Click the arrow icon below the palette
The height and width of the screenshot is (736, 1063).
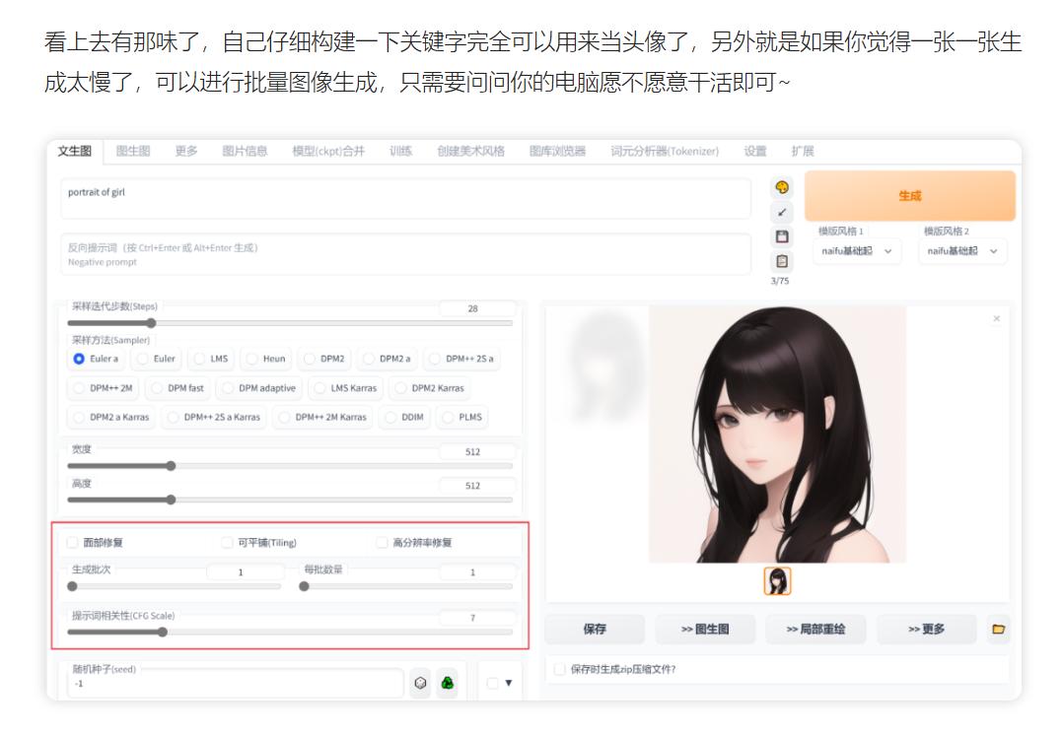pos(782,212)
